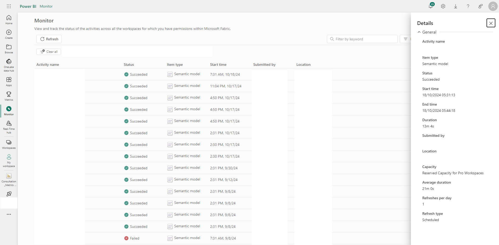This screenshot has height=245, width=499.
Task: Click Start time value 18/10/2024 05:31:13
Action: 439,95
